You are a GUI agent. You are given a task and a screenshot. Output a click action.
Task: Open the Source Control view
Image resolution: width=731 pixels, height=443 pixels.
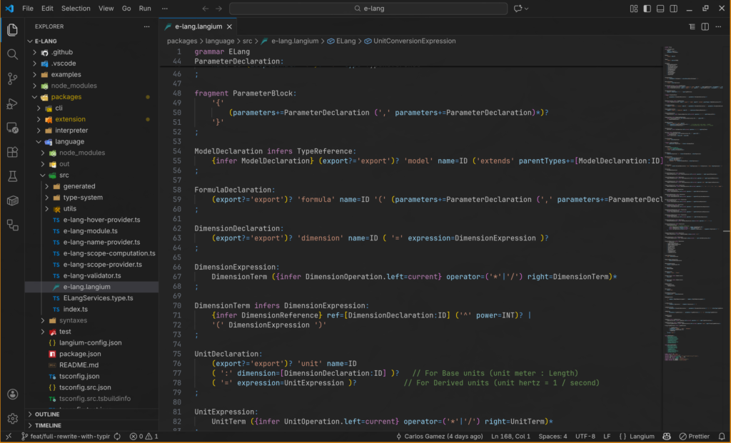[12, 78]
